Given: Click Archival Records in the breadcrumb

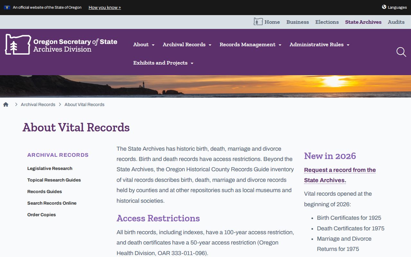Looking at the screenshot, I should tap(38, 104).
